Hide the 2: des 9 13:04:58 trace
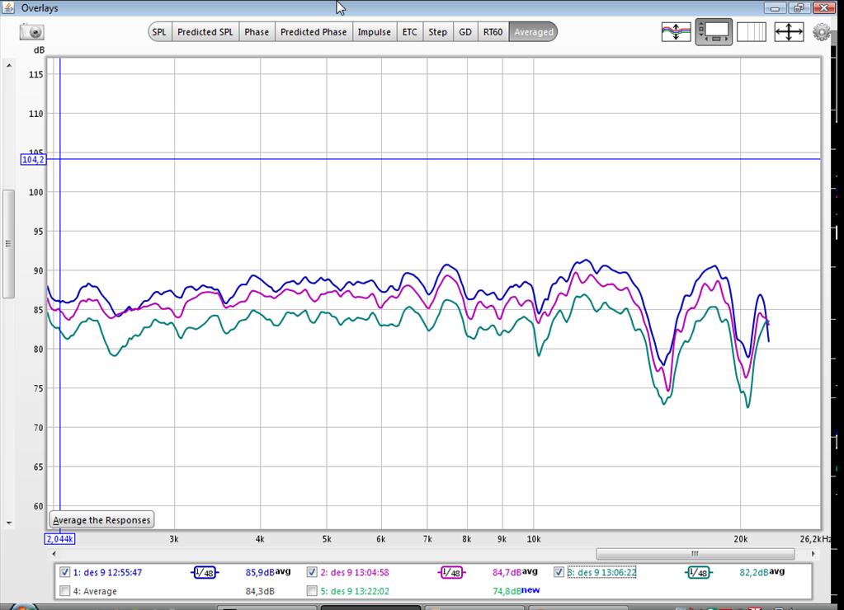This screenshot has width=844, height=610. (312, 572)
